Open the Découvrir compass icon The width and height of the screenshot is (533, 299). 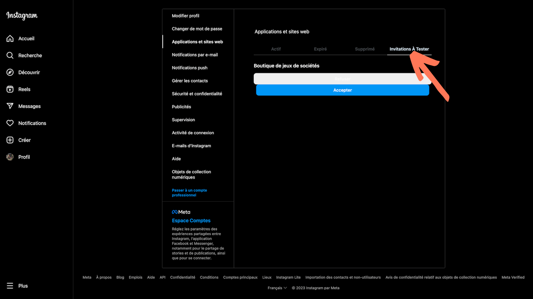coord(10,72)
